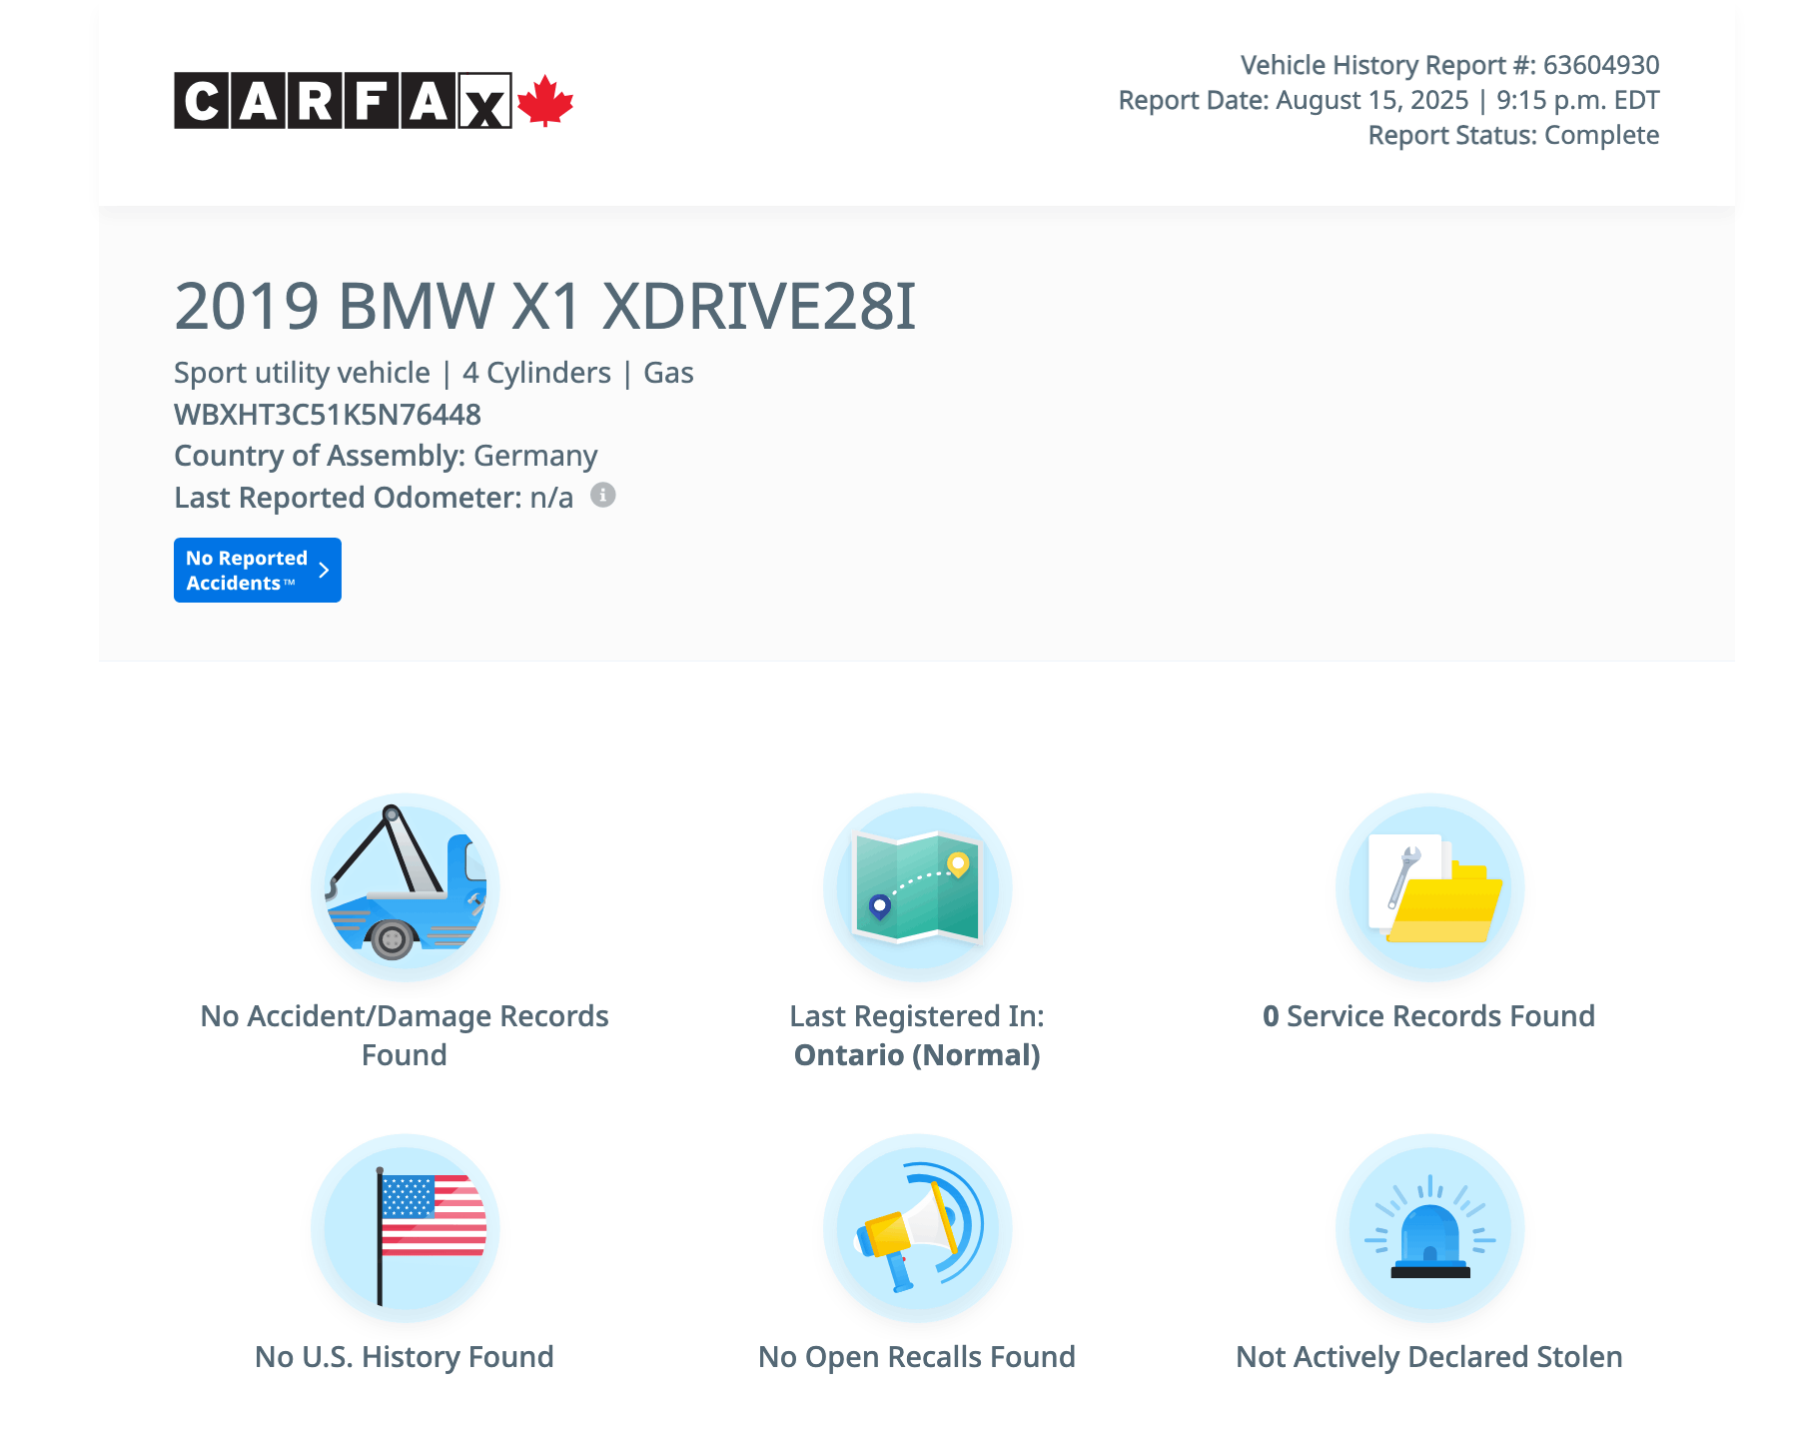Click the No U.S. History Found text
Screen dimensions: 1810x1433
(405, 1357)
